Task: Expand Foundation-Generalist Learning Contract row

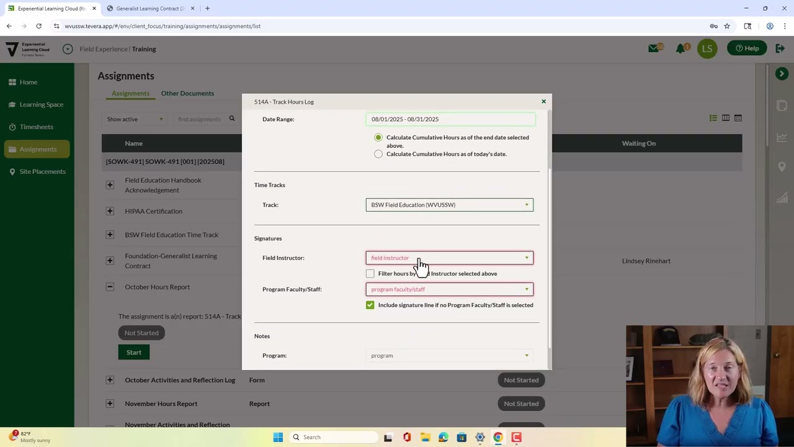Action: [x=110, y=261]
